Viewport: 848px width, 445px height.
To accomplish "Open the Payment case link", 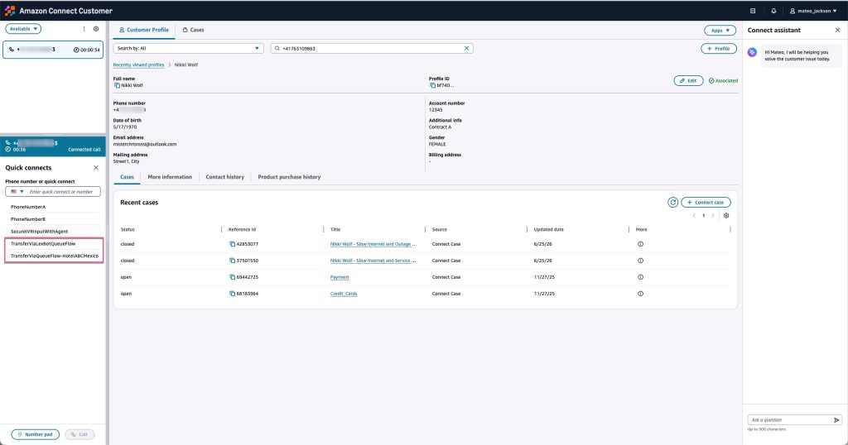I will tap(340, 277).
